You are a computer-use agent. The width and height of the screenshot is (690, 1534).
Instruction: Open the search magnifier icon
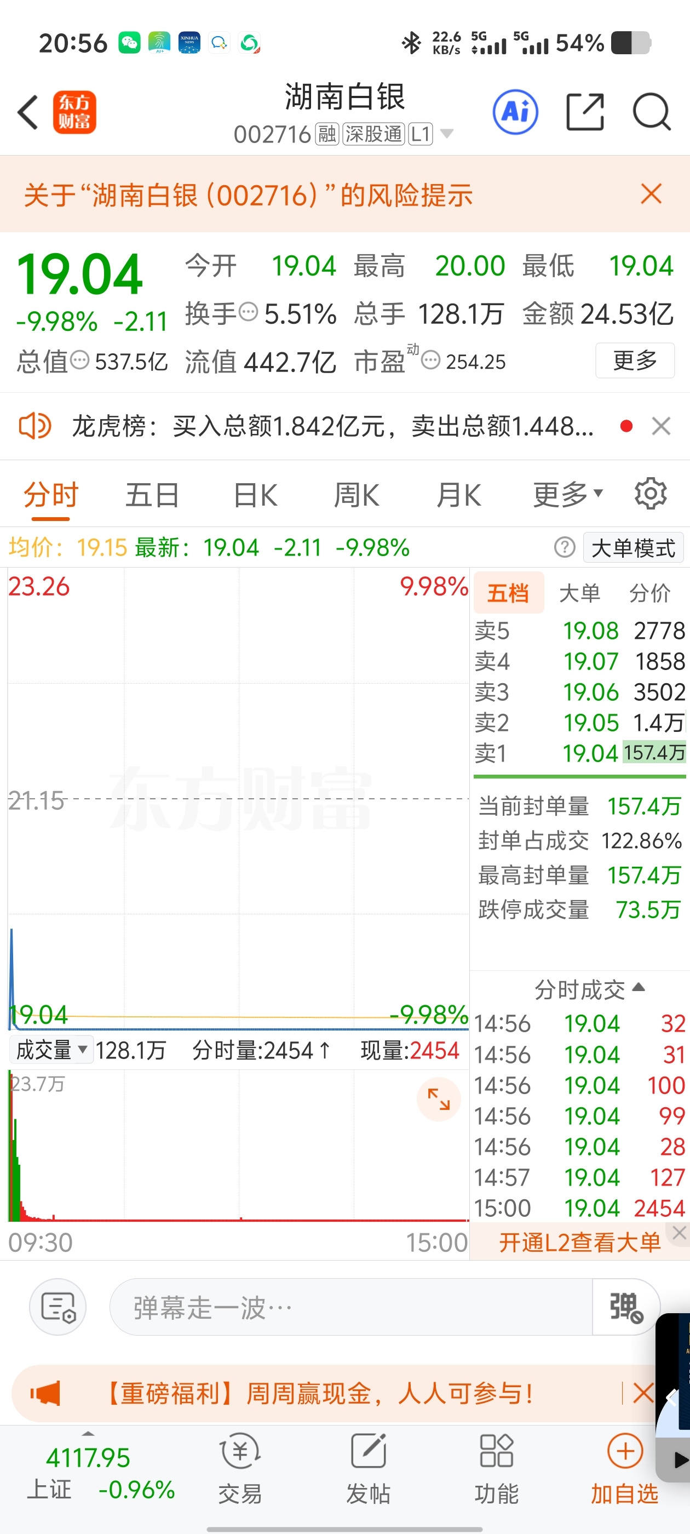[x=652, y=112]
